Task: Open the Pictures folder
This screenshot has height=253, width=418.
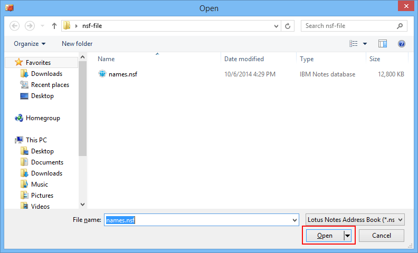Action: [x=42, y=196]
